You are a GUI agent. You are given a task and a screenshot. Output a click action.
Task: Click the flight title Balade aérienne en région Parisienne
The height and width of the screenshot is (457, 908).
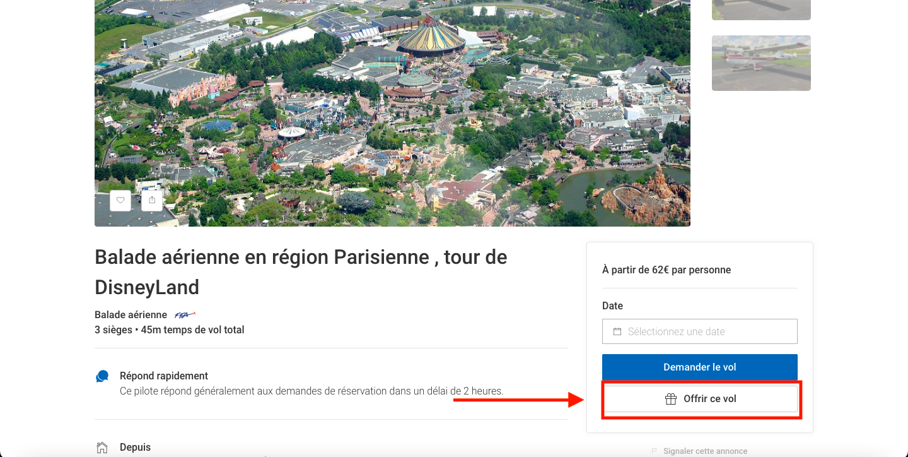point(301,272)
